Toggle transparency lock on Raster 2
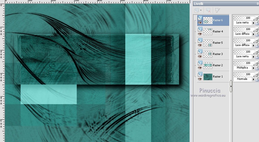Viewport: 259px width, 142px height. 257,68
